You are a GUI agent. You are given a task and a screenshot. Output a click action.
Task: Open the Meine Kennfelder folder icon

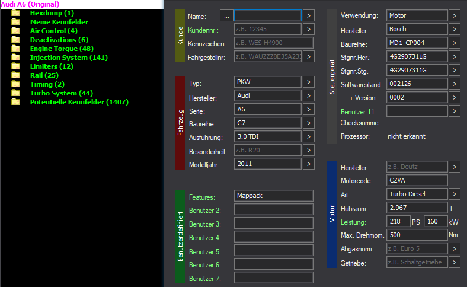click(x=15, y=22)
